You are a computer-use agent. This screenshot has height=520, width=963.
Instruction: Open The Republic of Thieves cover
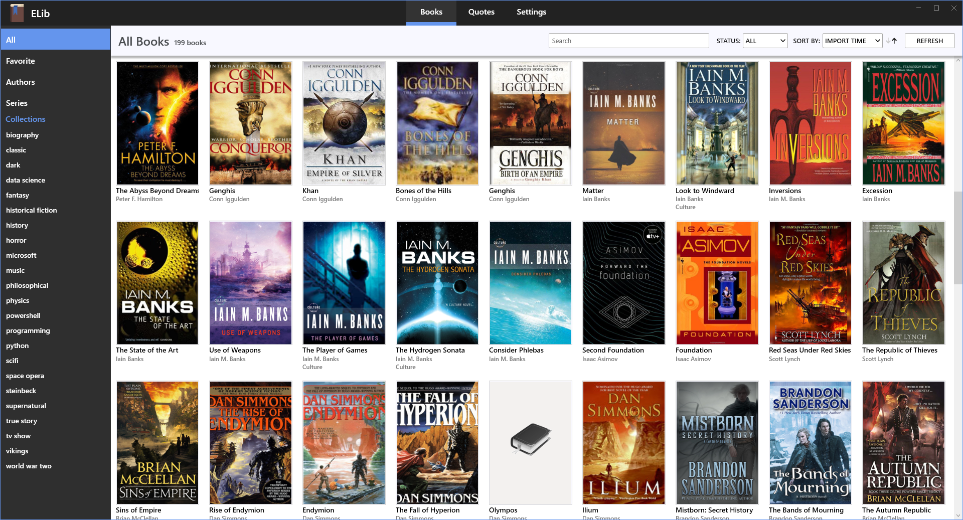(904, 283)
